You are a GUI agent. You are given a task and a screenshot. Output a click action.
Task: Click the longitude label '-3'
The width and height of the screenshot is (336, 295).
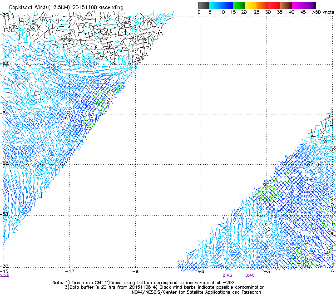click(x=267, y=271)
